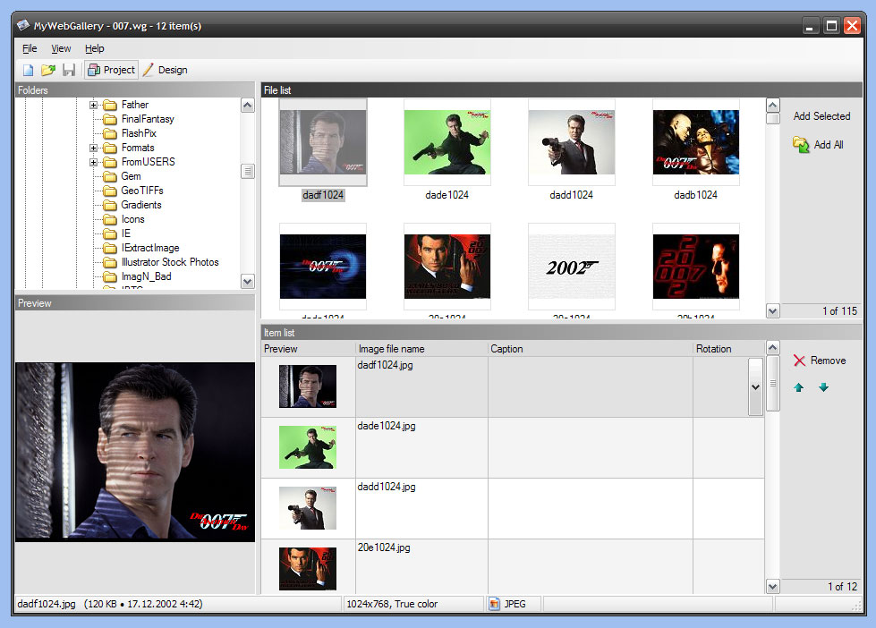The width and height of the screenshot is (876, 628).
Task: Click the Image file name column header
Action: coord(421,349)
